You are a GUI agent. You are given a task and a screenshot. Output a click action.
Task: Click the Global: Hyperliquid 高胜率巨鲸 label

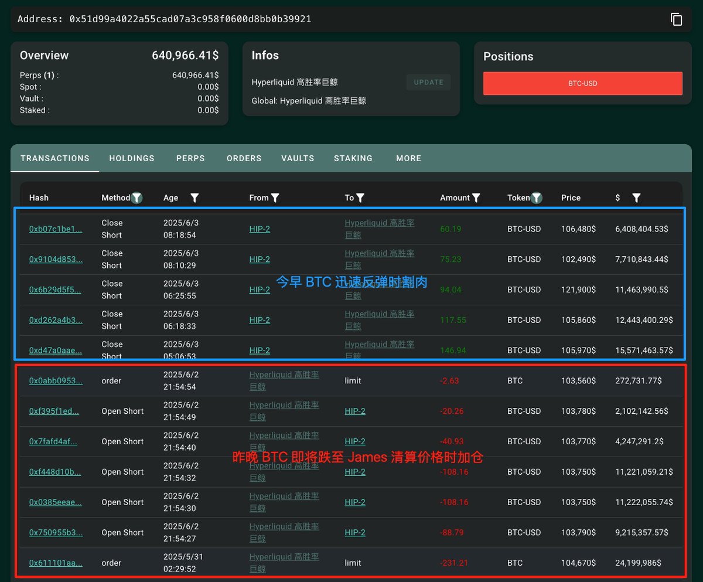point(309,101)
